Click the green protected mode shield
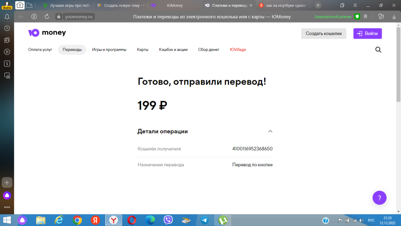Image resolution: width=401 pixels, height=226 pixels. [x=357, y=16]
